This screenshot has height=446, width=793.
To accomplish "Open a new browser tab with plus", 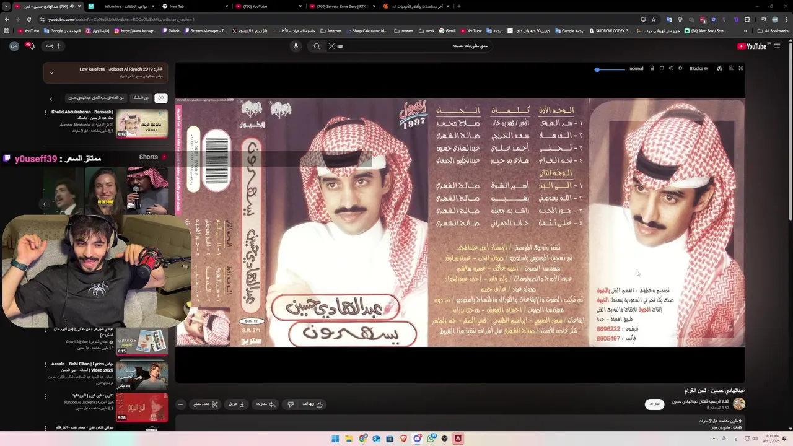I will point(458,6).
